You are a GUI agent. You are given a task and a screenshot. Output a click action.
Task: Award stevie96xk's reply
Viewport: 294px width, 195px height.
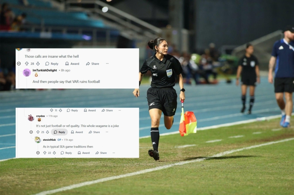tap(83, 153)
